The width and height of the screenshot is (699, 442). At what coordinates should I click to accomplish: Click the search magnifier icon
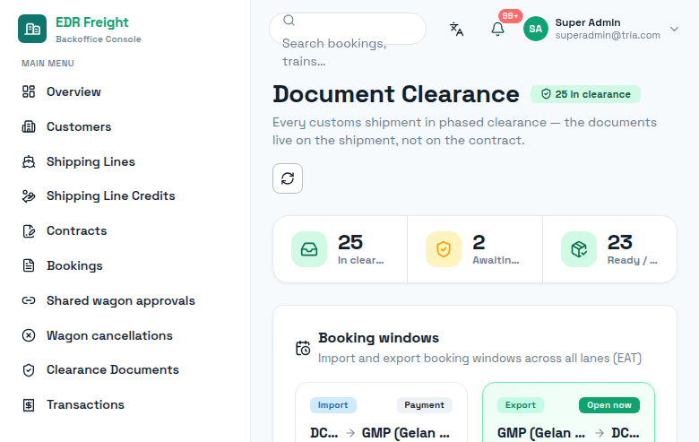click(289, 21)
